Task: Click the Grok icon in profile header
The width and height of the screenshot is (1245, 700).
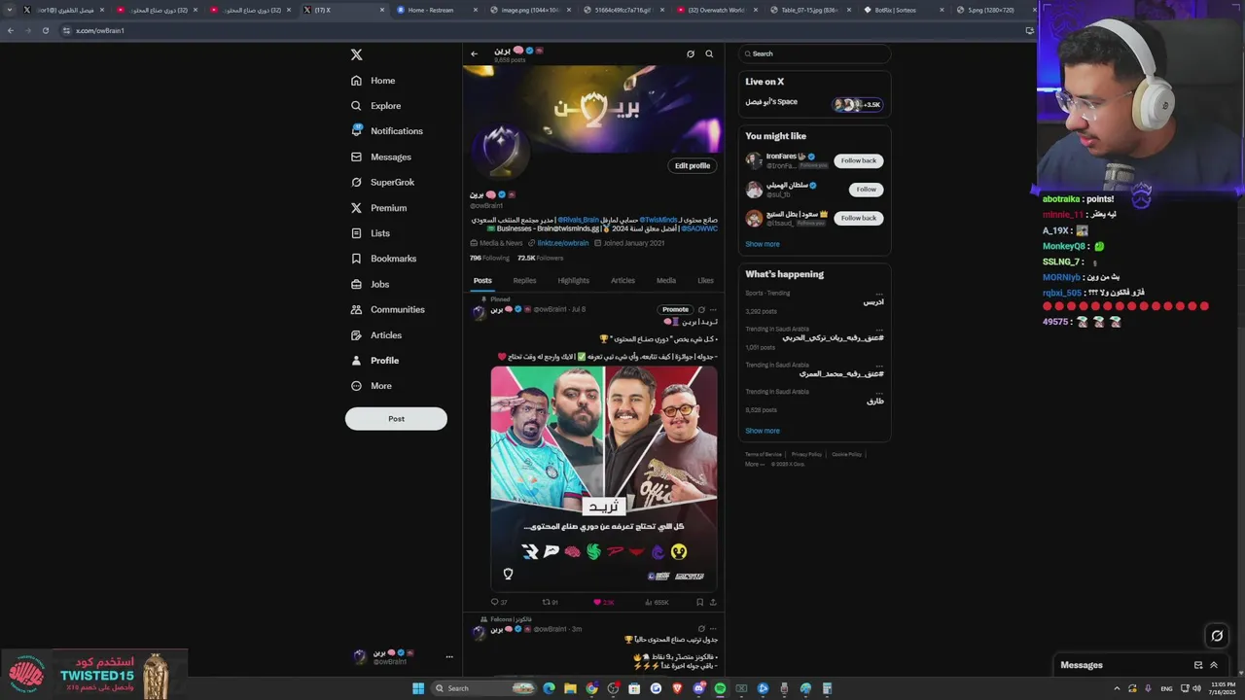Action: [x=691, y=54]
